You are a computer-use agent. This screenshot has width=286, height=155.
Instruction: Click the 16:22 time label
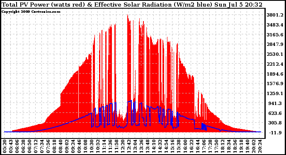point(191,146)
